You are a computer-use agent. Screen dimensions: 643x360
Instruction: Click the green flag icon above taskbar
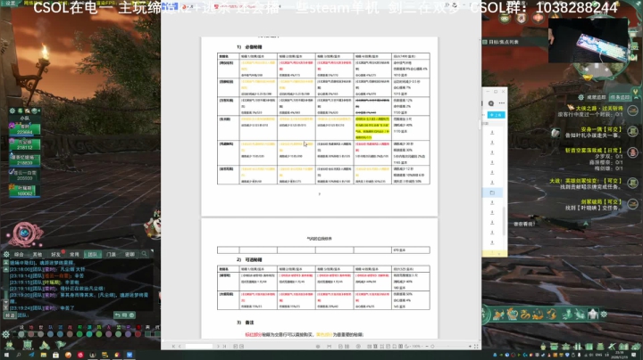[x=61, y=345]
